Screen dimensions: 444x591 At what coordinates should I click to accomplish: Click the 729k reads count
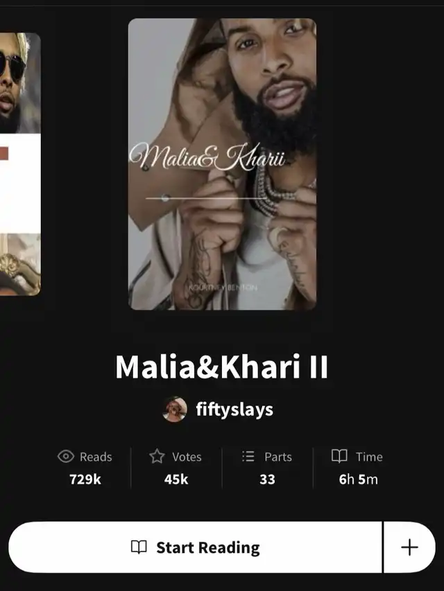(x=85, y=479)
